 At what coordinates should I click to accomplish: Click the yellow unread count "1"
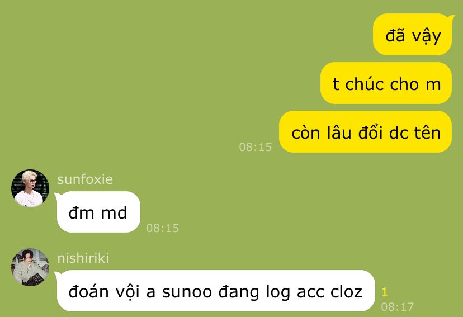click(384, 292)
